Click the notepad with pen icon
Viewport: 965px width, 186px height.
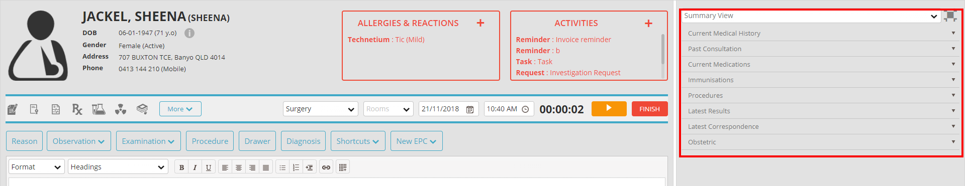click(13, 109)
